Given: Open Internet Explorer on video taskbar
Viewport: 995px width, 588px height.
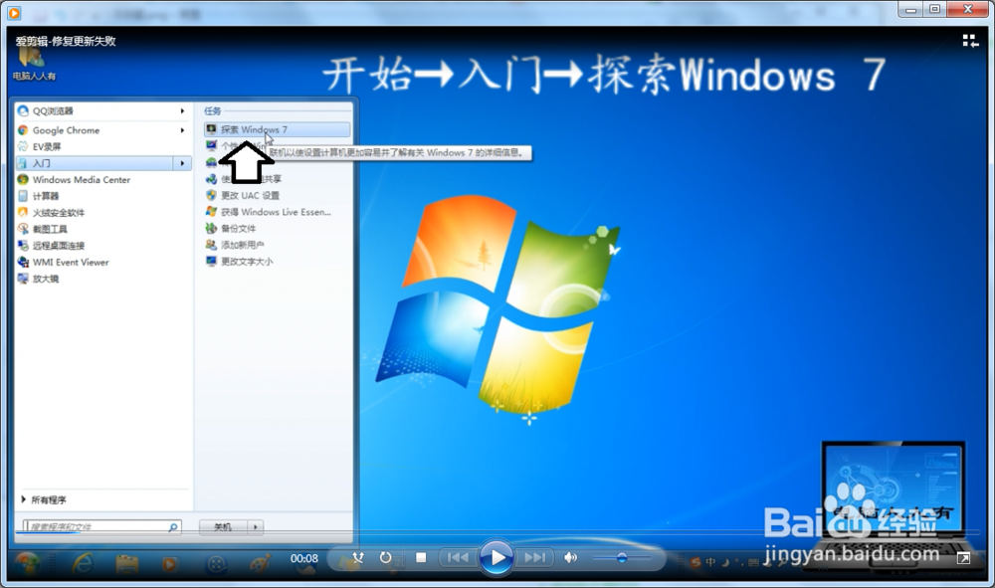Looking at the screenshot, I should click(83, 562).
